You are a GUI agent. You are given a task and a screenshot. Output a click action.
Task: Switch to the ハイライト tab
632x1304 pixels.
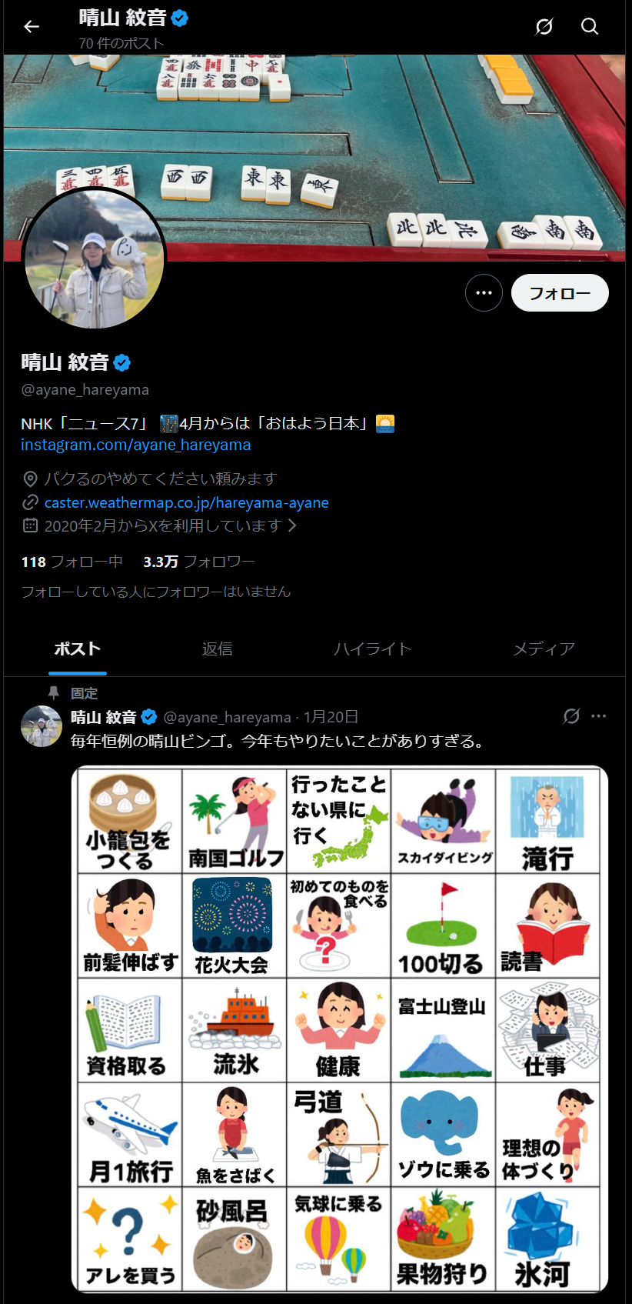coord(373,649)
